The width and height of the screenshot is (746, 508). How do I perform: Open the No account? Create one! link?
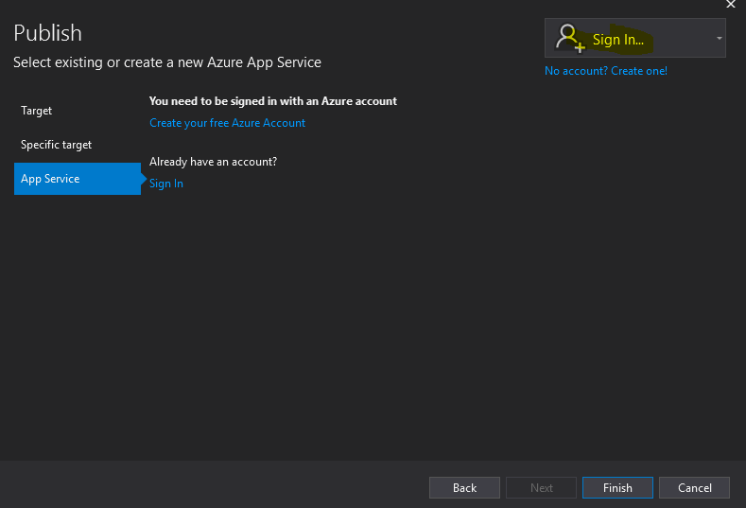(606, 71)
